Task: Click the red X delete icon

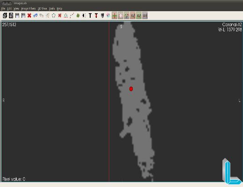Action: coord(29,15)
